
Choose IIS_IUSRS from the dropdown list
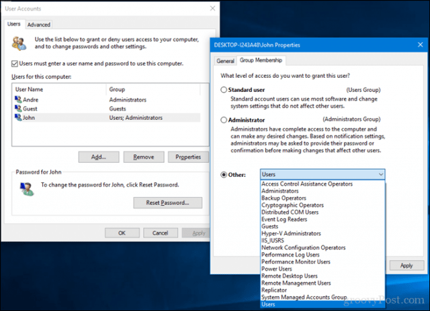pos(322,241)
